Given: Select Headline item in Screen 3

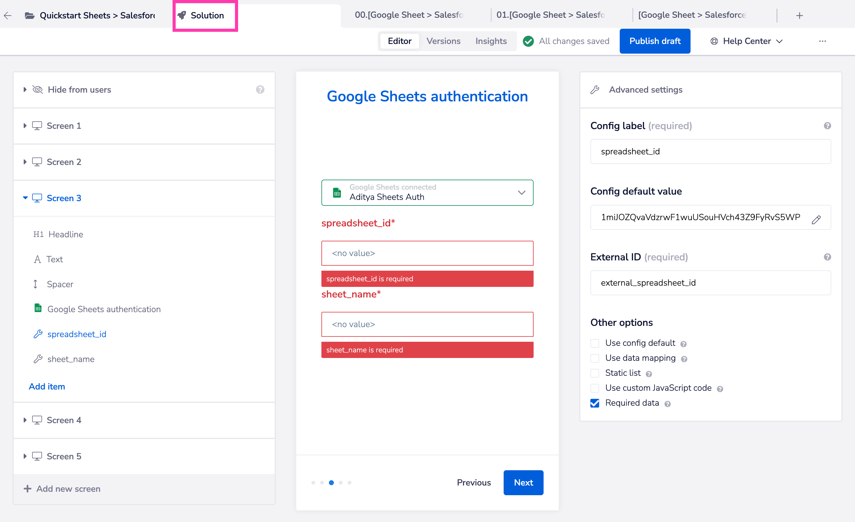Looking at the screenshot, I should [x=58, y=234].
